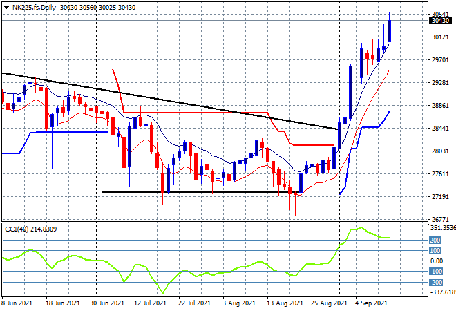Select the green CCI indicator line peak
The height and width of the screenshot is (311, 456).
361,228
